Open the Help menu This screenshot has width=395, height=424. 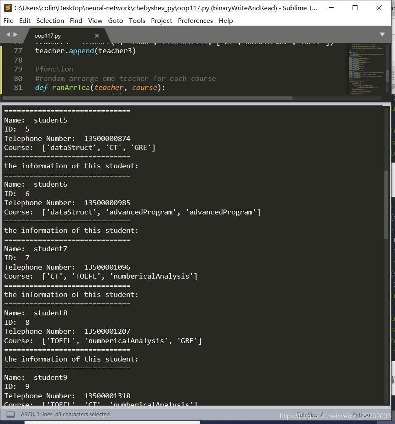coord(226,20)
